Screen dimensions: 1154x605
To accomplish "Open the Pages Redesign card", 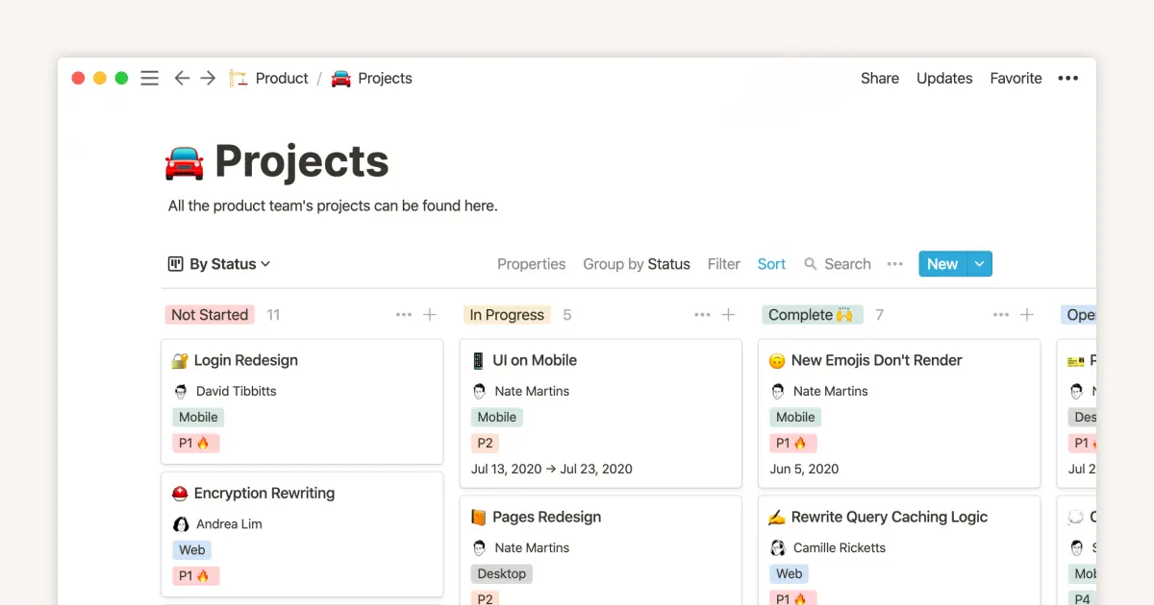I will [548, 517].
